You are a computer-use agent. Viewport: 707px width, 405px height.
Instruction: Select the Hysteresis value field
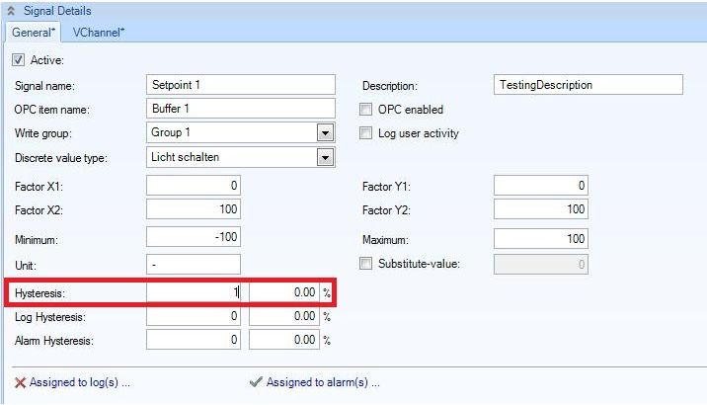coord(194,292)
